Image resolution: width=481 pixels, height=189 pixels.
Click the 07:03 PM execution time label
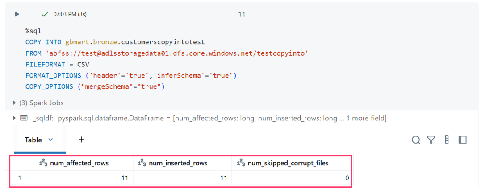70,14
